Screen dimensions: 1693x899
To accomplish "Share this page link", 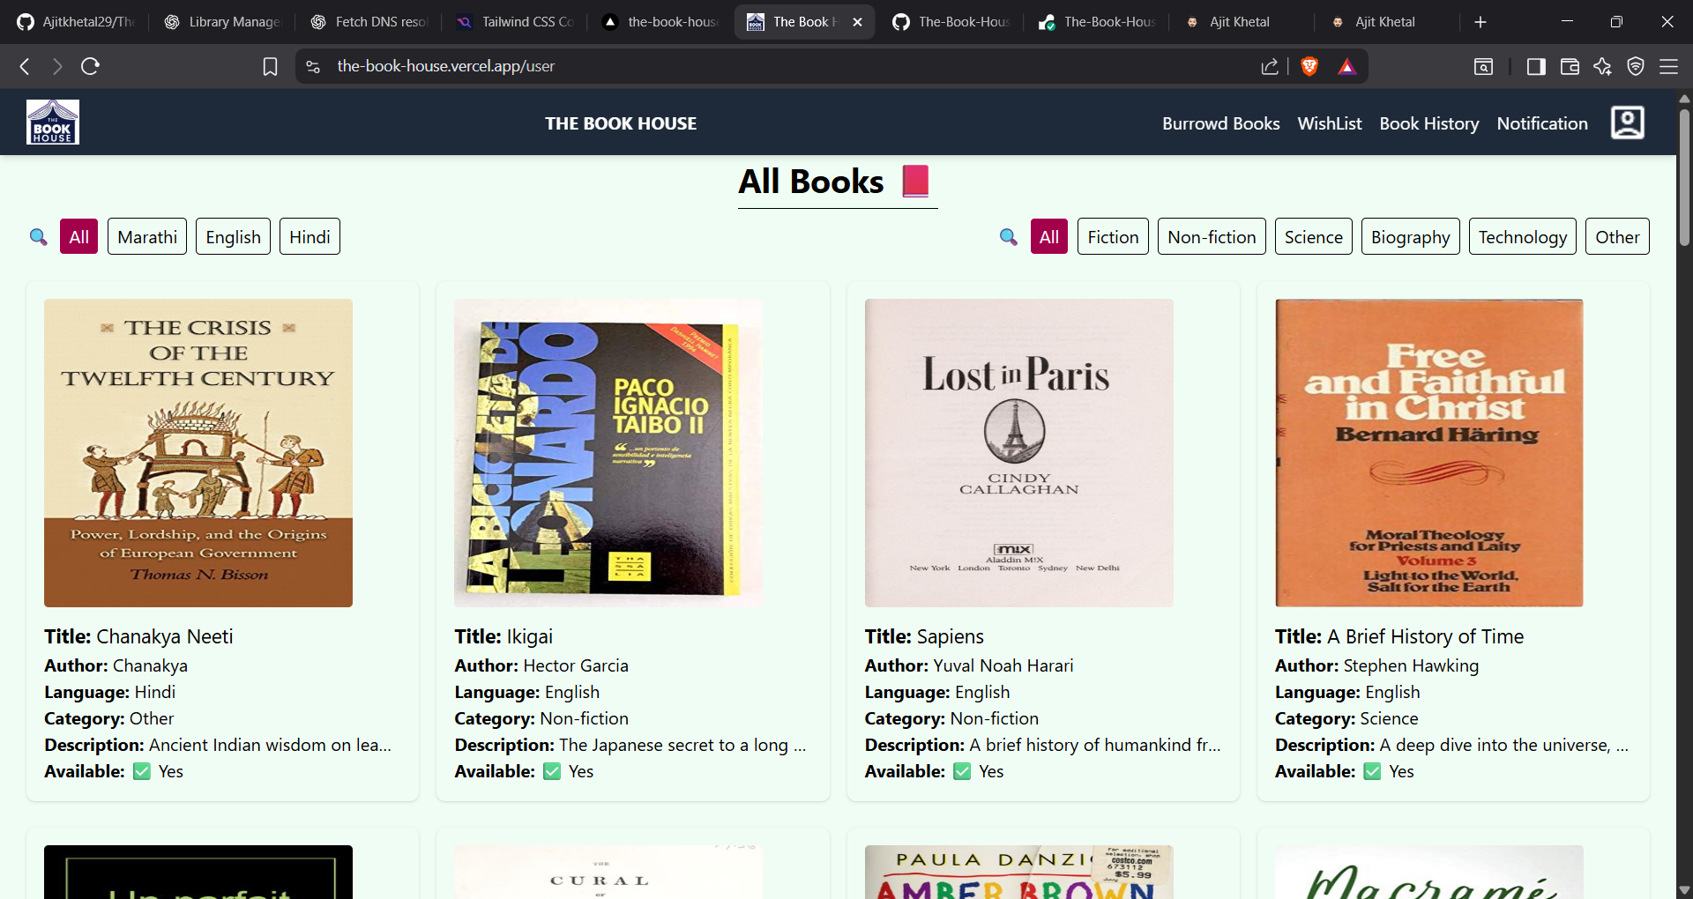I will tap(1270, 67).
